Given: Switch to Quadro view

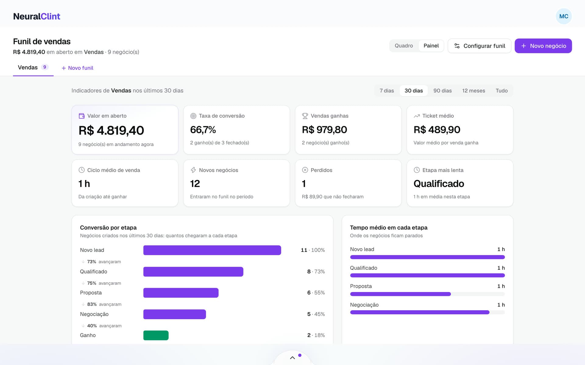Looking at the screenshot, I should point(404,46).
